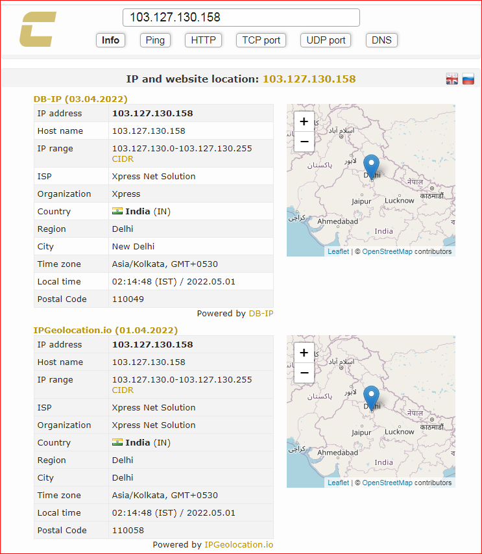Screen dimensions: 482x554
Task: Click Lucknow label on the IPGeolocation.io map
Action: pos(399,432)
